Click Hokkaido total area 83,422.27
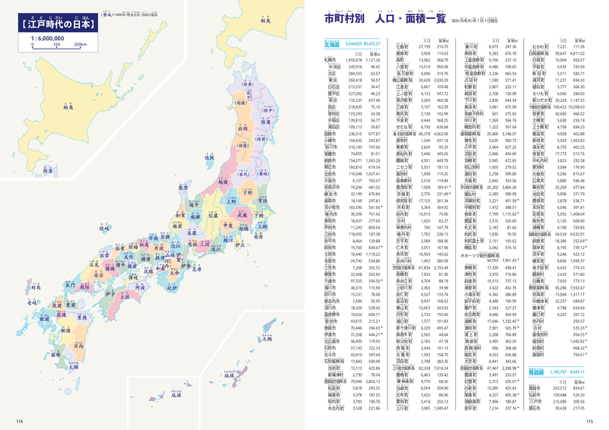This screenshot has width=609, height=430. tap(371, 44)
